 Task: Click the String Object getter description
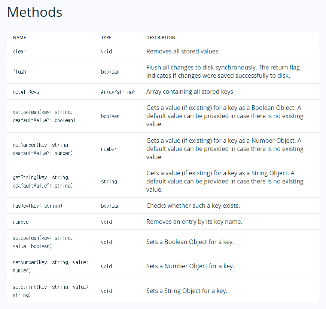click(225, 181)
